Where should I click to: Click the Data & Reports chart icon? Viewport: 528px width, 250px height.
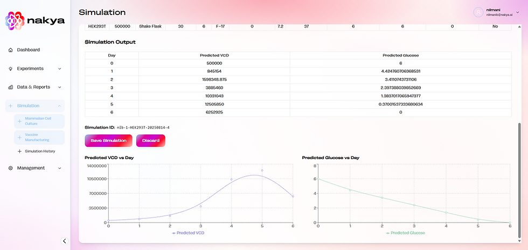click(x=10, y=87)
